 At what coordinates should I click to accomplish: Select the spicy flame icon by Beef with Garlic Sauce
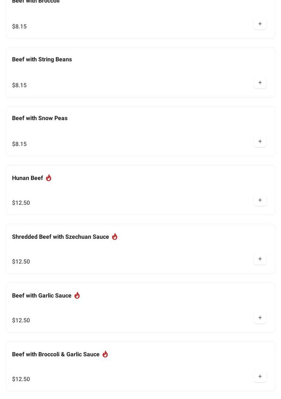pos(77,295)
